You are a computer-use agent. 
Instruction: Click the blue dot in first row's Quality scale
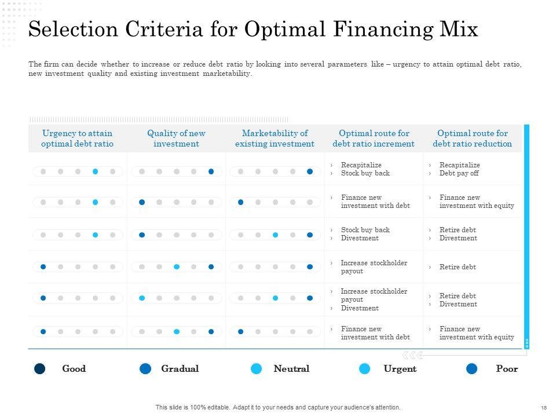pyautogui.click(x=211, y=171)
